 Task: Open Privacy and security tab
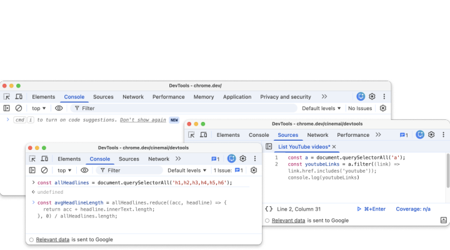(x=286, y=97)
